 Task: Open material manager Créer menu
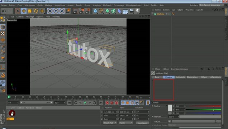point(13,108)
